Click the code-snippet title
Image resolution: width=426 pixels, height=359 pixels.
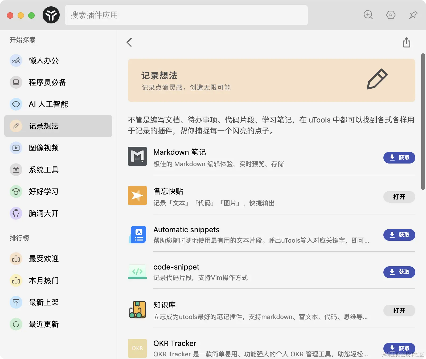pos(176,267)
